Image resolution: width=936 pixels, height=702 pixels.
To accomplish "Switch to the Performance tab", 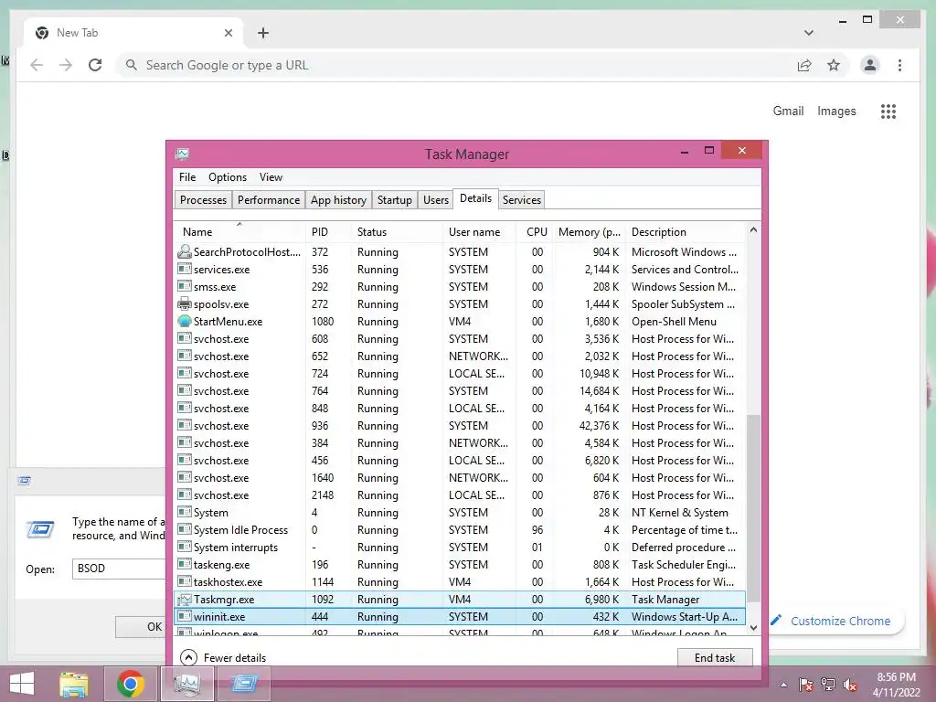I will click(269, 200).
